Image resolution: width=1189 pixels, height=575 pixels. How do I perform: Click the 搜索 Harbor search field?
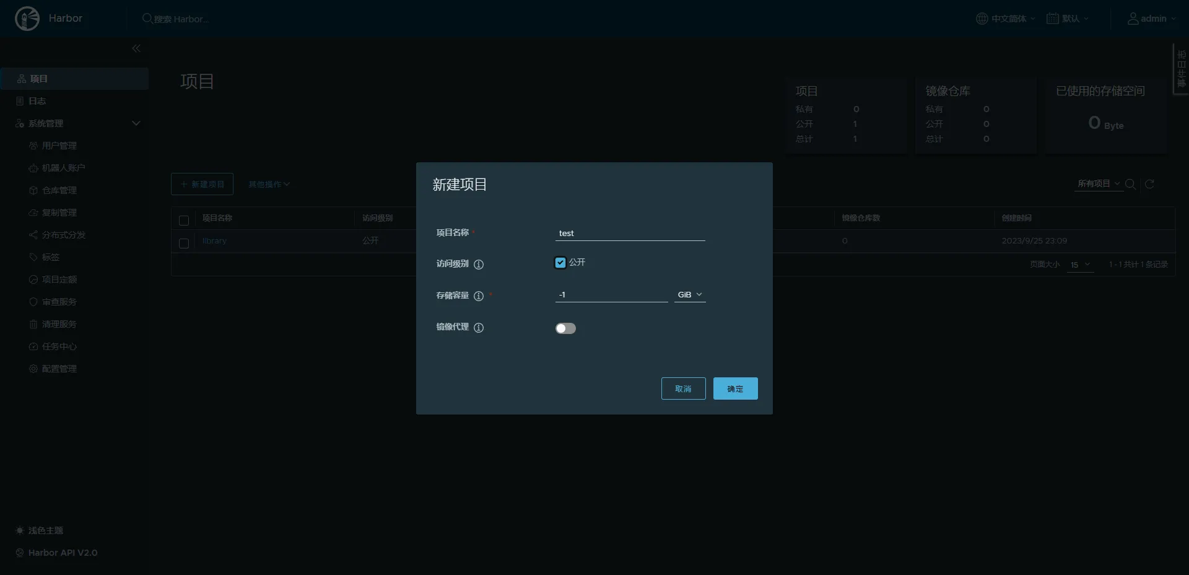click(x=181, y=19)
